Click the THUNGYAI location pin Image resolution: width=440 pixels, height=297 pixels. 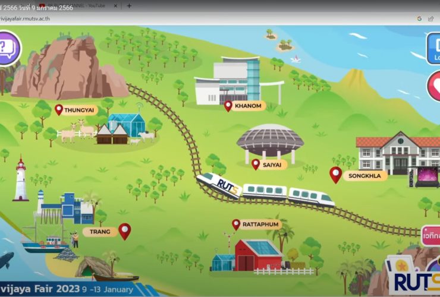tap(59, 109)
